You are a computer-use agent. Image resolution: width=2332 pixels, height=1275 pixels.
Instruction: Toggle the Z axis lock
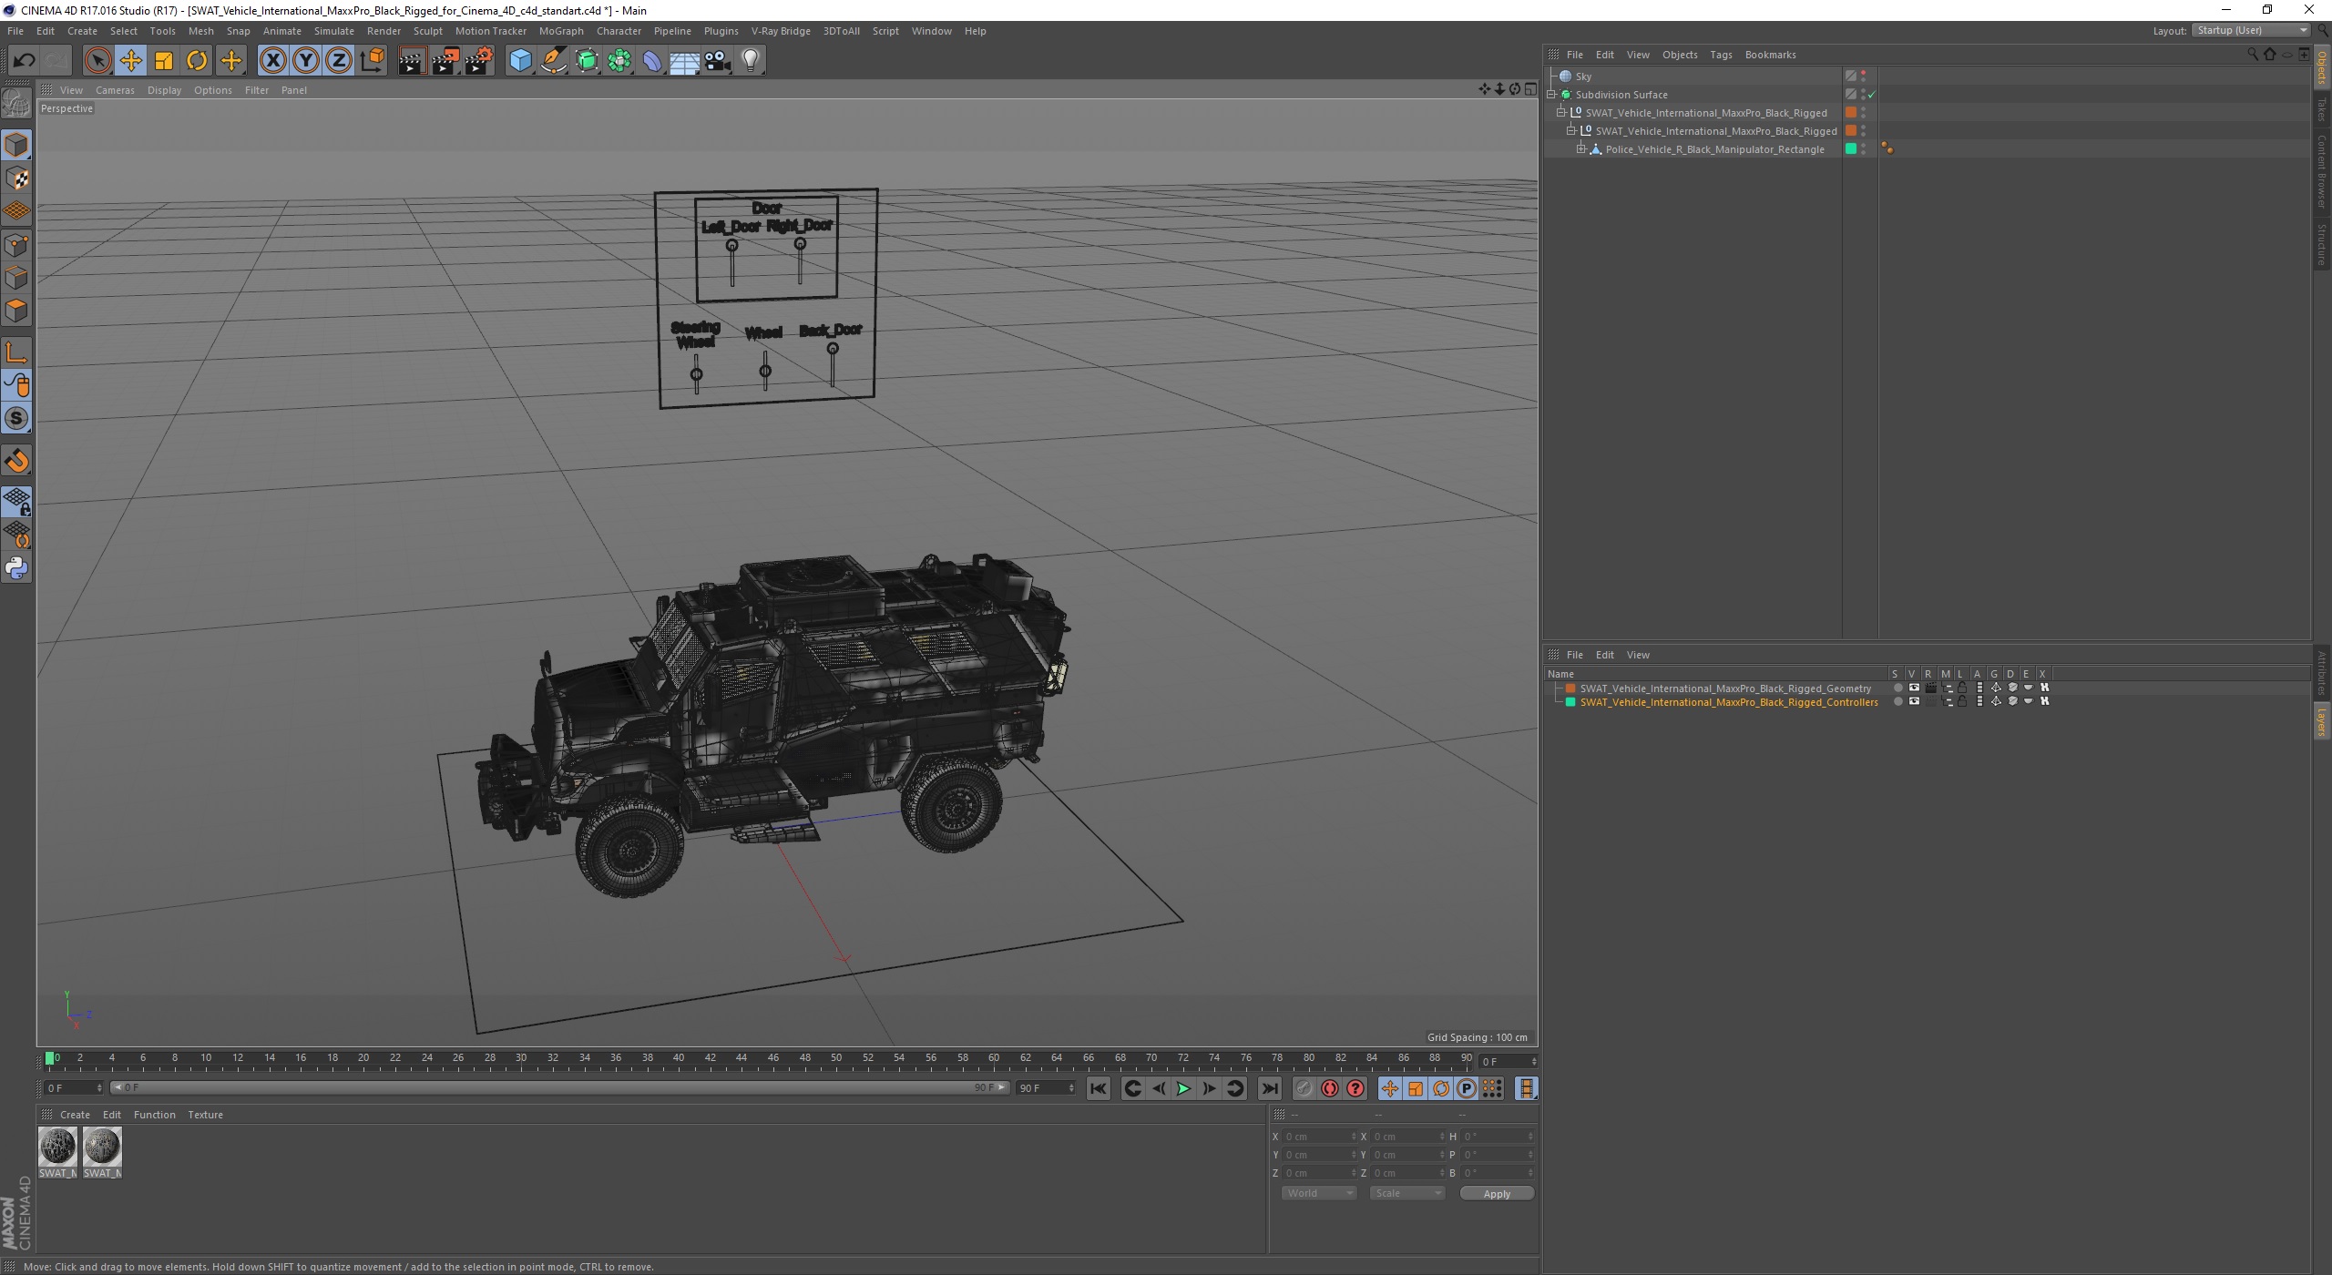[339, 61]
